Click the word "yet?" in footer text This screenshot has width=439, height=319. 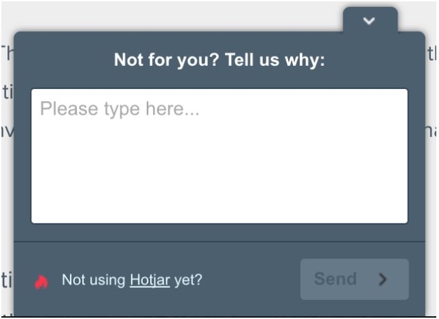[188, 280]
